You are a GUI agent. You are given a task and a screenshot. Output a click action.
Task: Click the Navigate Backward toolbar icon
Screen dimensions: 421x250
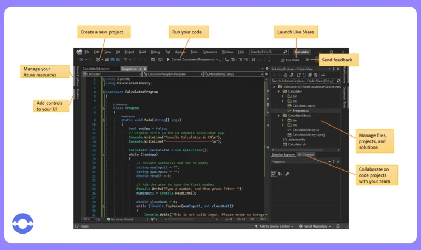81,60
